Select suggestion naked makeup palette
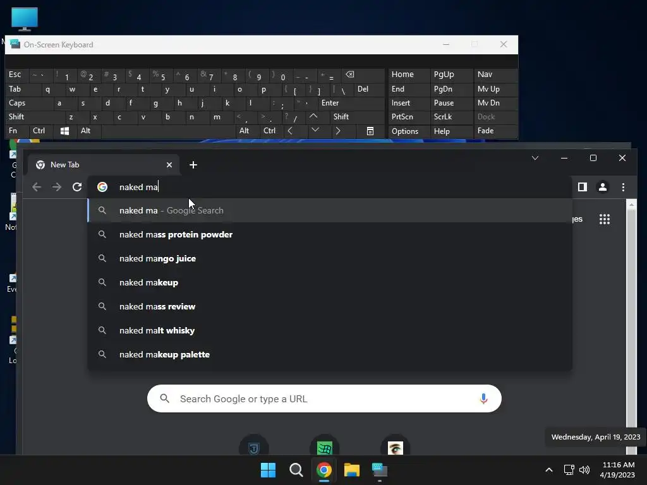Screen dimensions: 647x485 tap(329, 354)
